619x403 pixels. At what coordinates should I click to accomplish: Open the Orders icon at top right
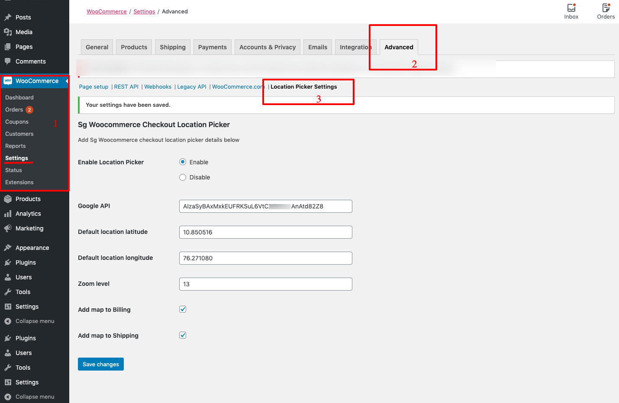click(x=606, y=8)
